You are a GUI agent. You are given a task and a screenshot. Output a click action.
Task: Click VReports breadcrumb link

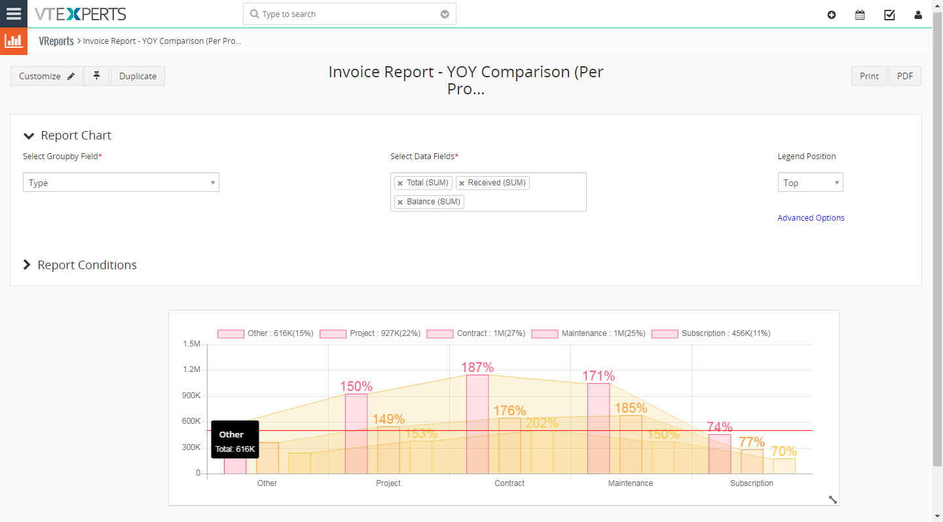tap(56, 41)
